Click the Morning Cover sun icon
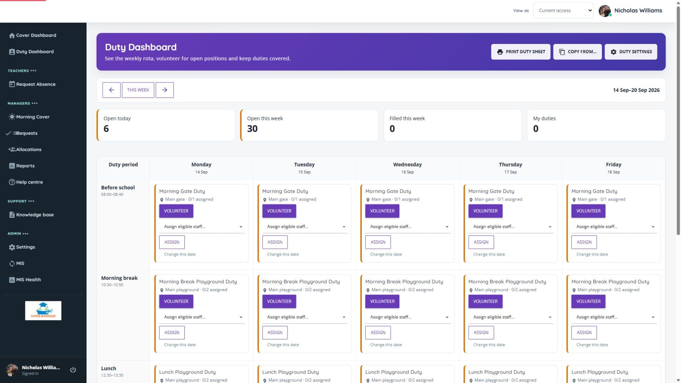Viewport: 681px width, 383px height. coord(12,117)
